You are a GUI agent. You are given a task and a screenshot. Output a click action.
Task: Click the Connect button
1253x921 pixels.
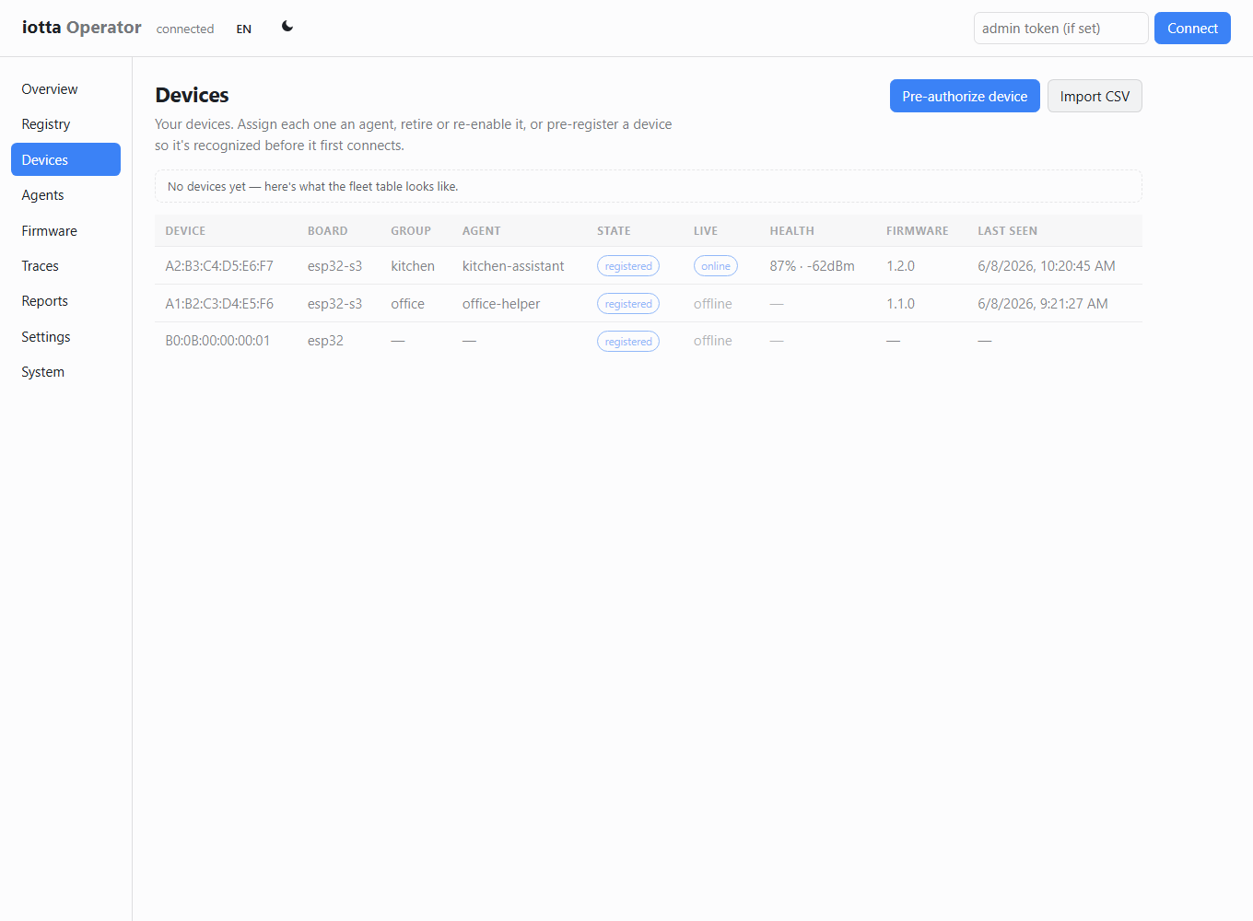point(1192,29)
